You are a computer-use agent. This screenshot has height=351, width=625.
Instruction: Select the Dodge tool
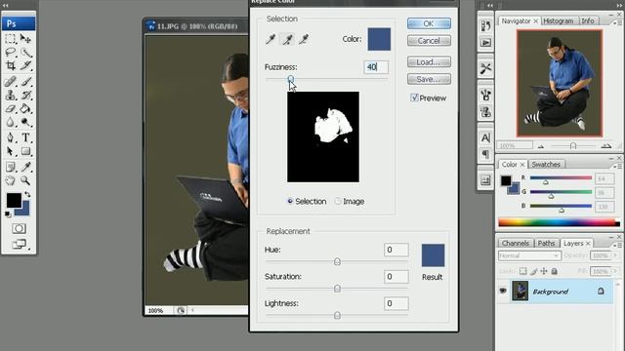(26, 122)
